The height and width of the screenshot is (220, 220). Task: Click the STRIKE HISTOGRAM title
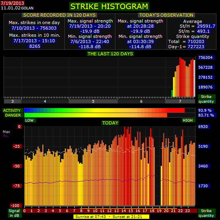point(109,6)
